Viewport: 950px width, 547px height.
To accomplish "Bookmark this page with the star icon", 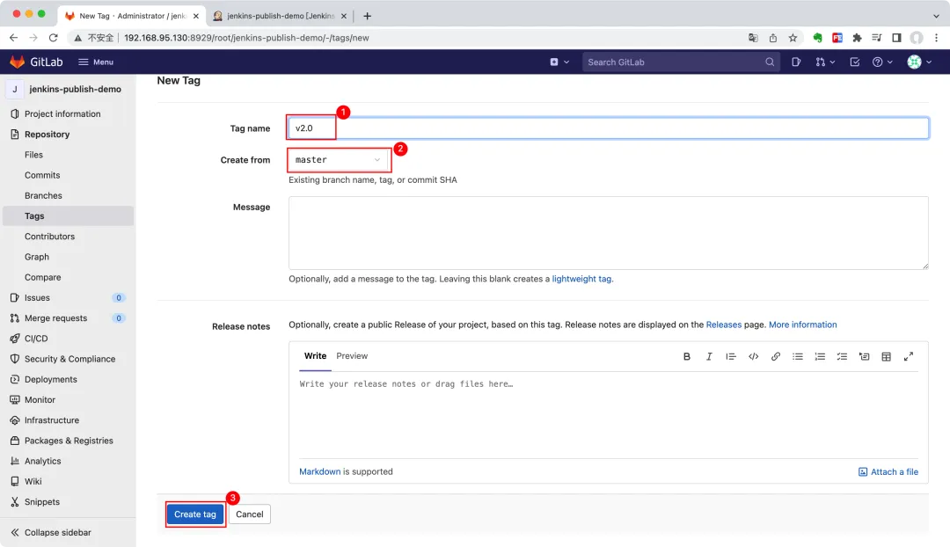I will [x=793, y=38].
